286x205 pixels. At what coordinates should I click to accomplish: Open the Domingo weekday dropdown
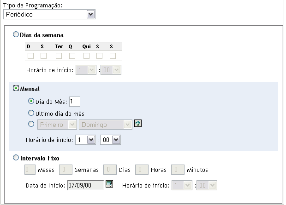coord(106,124)
